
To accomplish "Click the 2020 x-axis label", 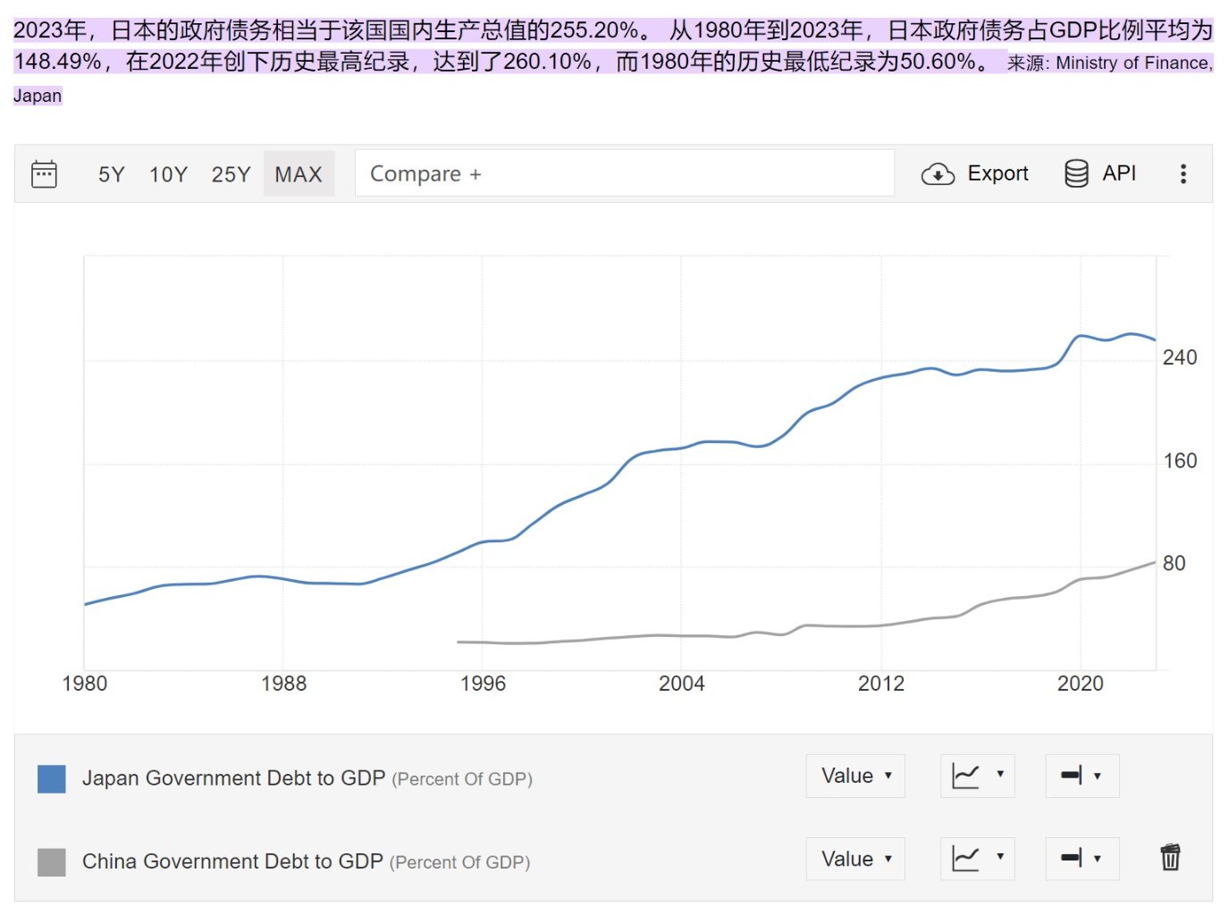I will tap(1081, 684).
